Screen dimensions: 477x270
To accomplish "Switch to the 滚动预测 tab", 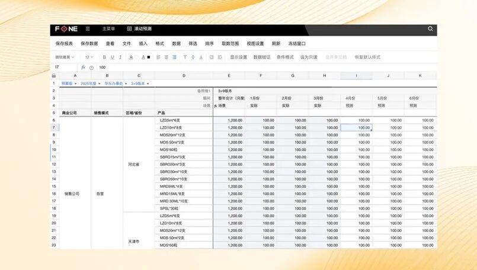I will coord(139,29).
